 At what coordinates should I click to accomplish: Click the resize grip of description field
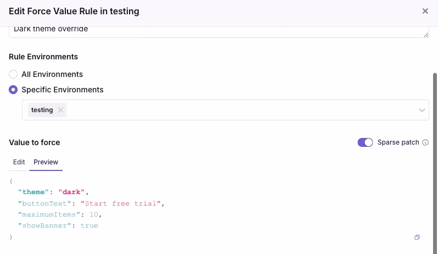[426, 35]
